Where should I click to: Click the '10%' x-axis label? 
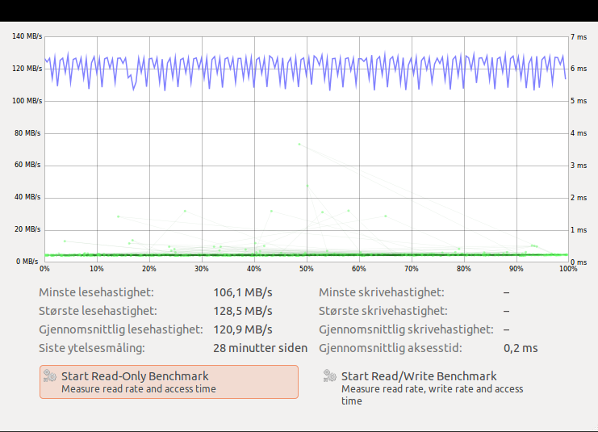[97, 269]
